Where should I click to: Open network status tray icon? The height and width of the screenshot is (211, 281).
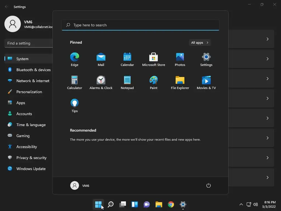[x=249, y=204]
